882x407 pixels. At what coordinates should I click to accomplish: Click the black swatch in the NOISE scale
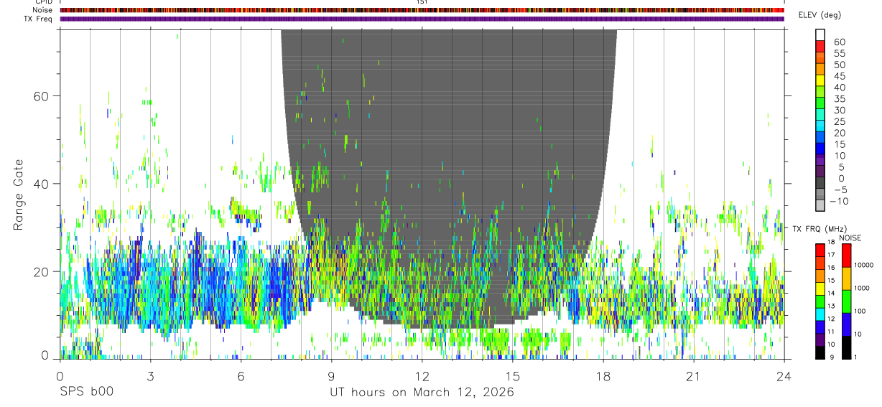pos(846,347)
